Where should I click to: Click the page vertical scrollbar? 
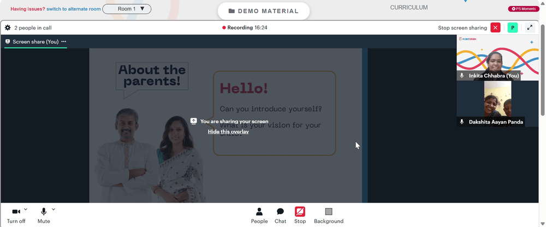(x=543, y=70)
